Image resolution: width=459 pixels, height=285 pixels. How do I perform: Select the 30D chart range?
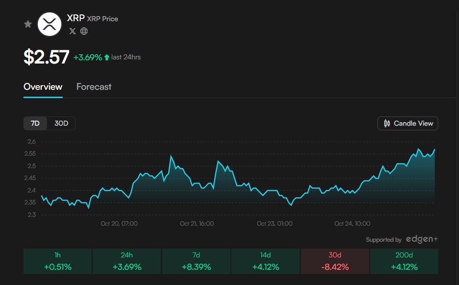tap(61, 123)
